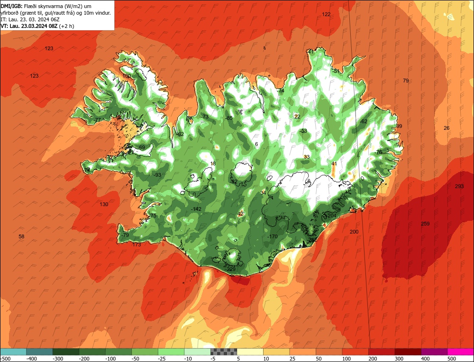Click the red legend swatch between 200 and 300
This screenshot has width=474, height=362.
click(382, 352)
